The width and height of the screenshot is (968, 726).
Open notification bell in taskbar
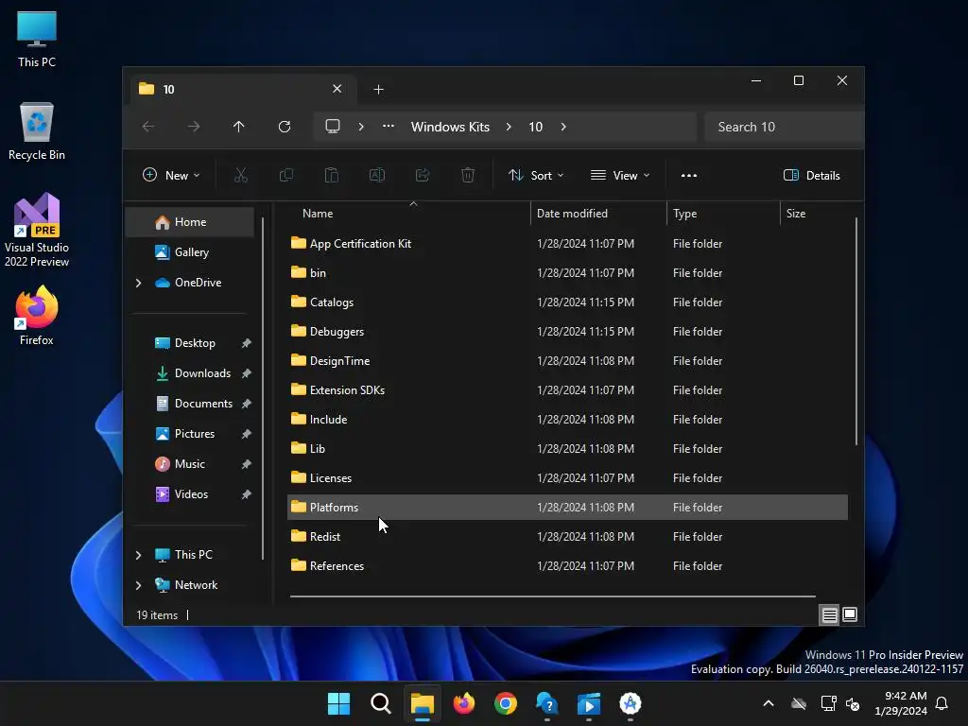942,703
